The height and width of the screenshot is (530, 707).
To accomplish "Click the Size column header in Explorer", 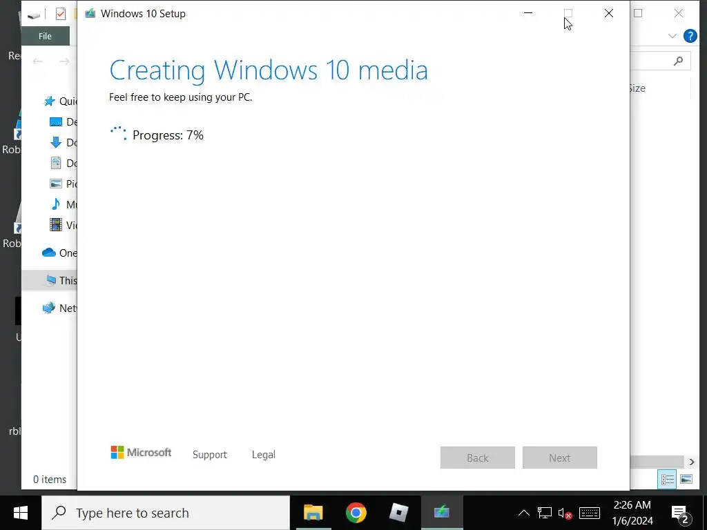I will [x=637, y=88].
